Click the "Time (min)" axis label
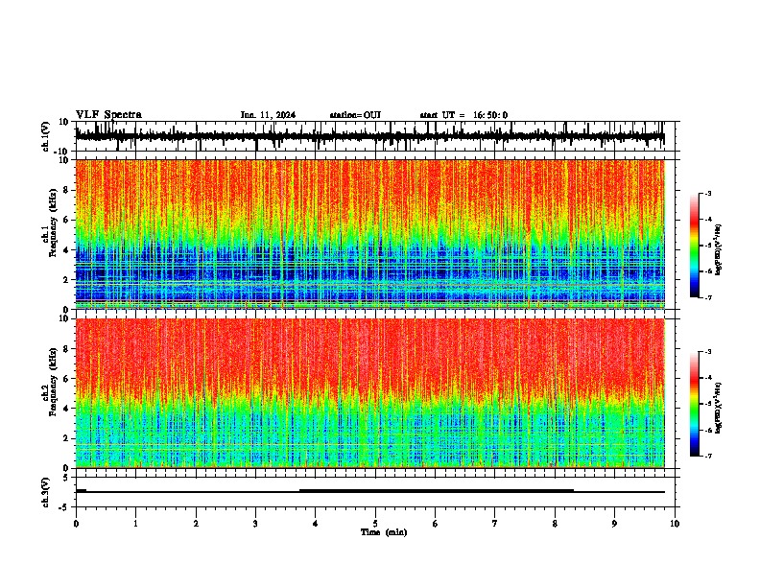 coord(384,532)
